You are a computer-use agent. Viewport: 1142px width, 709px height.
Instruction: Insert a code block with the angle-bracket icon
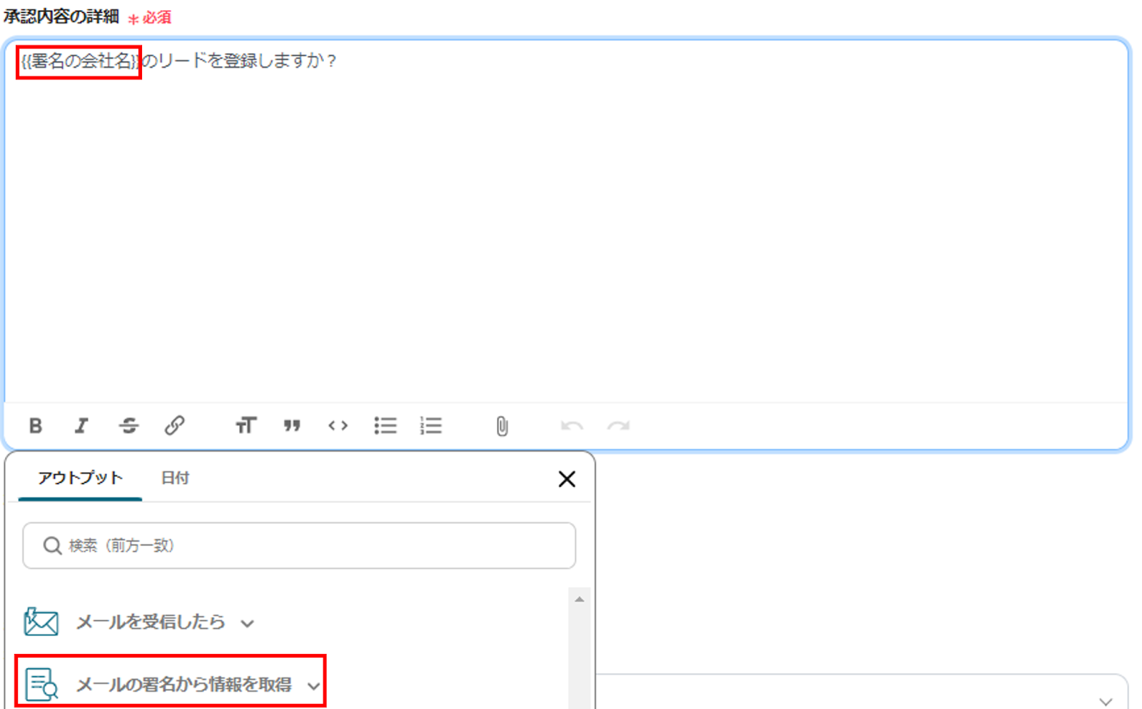tap(338, 426)
